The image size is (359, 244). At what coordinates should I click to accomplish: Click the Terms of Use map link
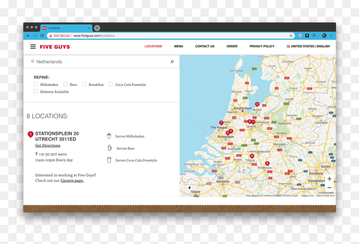click(x=307, y=196)
